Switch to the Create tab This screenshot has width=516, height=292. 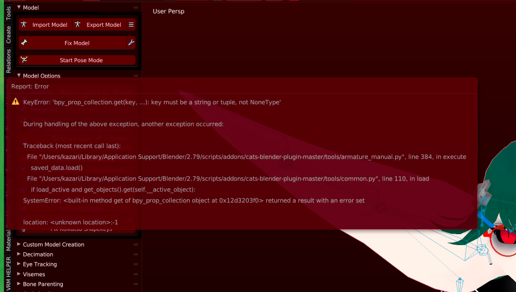click(8, 35)
